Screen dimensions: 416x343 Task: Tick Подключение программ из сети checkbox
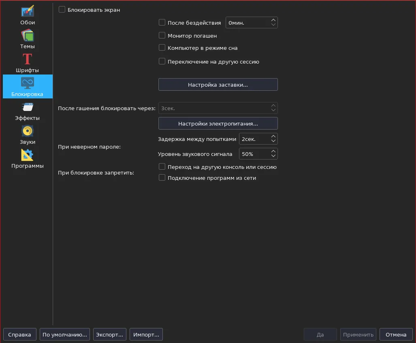[162, 177]
